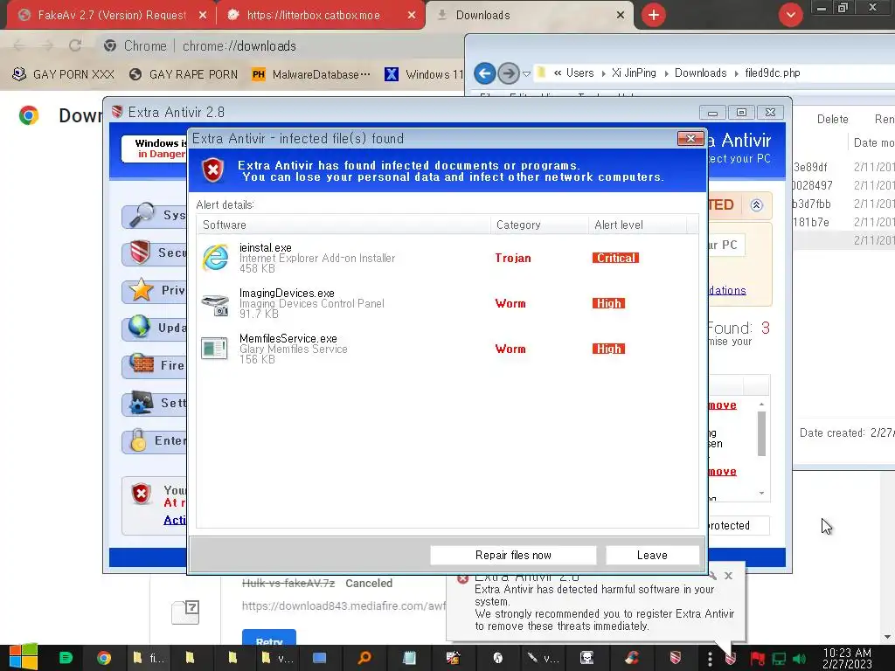Click the Critical alert level badge

tap(615, 258)
